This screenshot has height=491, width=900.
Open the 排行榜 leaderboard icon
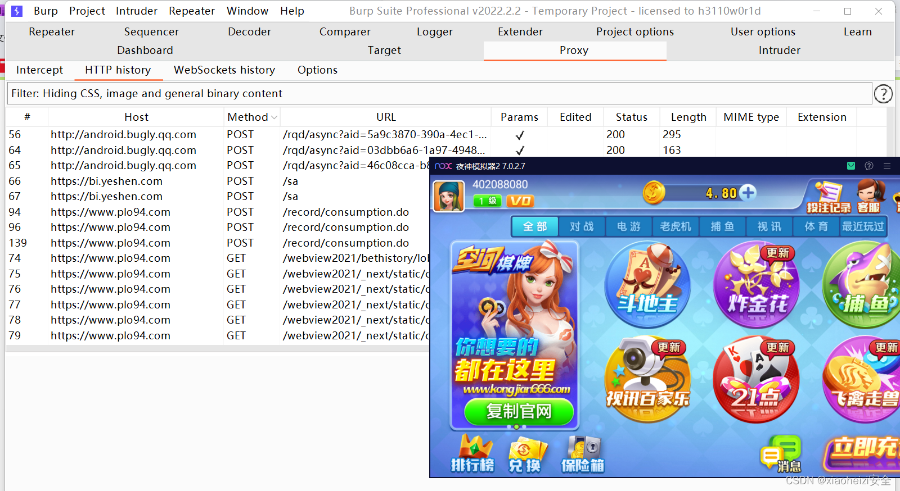473,454
